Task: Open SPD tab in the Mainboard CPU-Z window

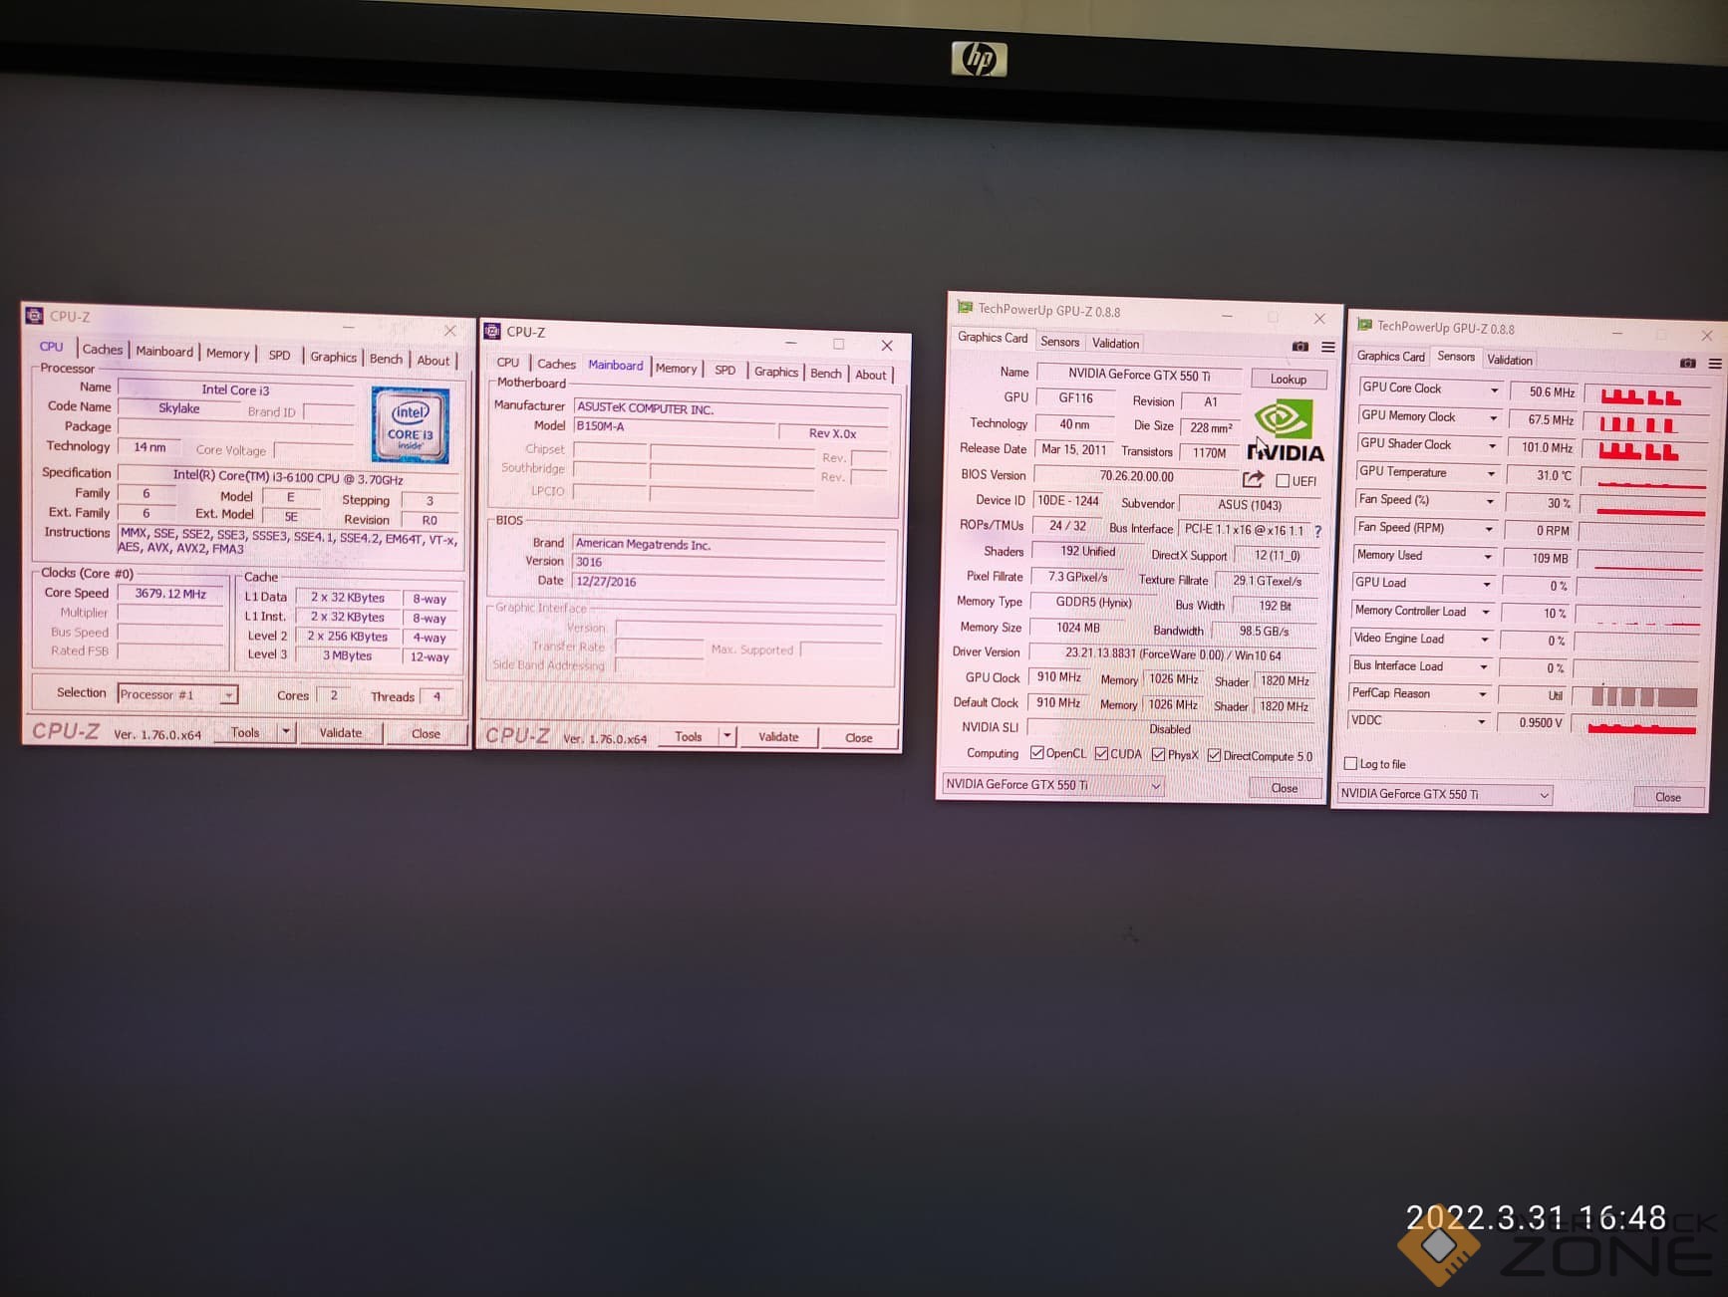Action: [x=724, y=370]
